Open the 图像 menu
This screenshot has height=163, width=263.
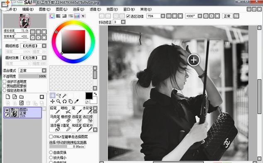click(45, 10)
